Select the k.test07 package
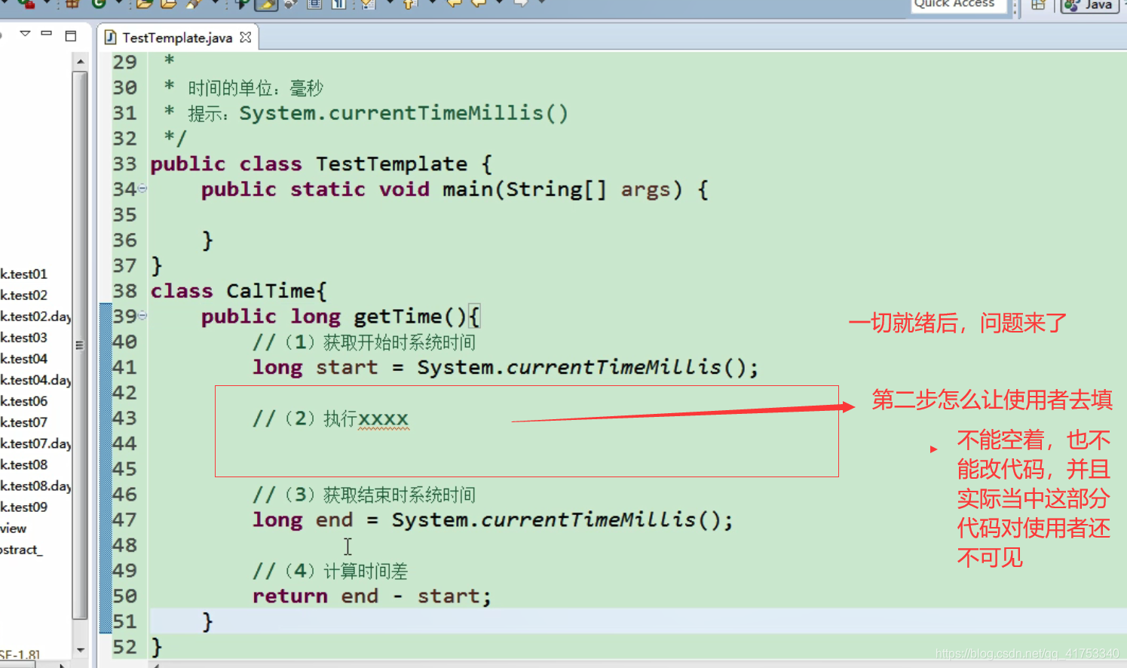This screenshot has height=668, width=1127. (x=23, y=422)
